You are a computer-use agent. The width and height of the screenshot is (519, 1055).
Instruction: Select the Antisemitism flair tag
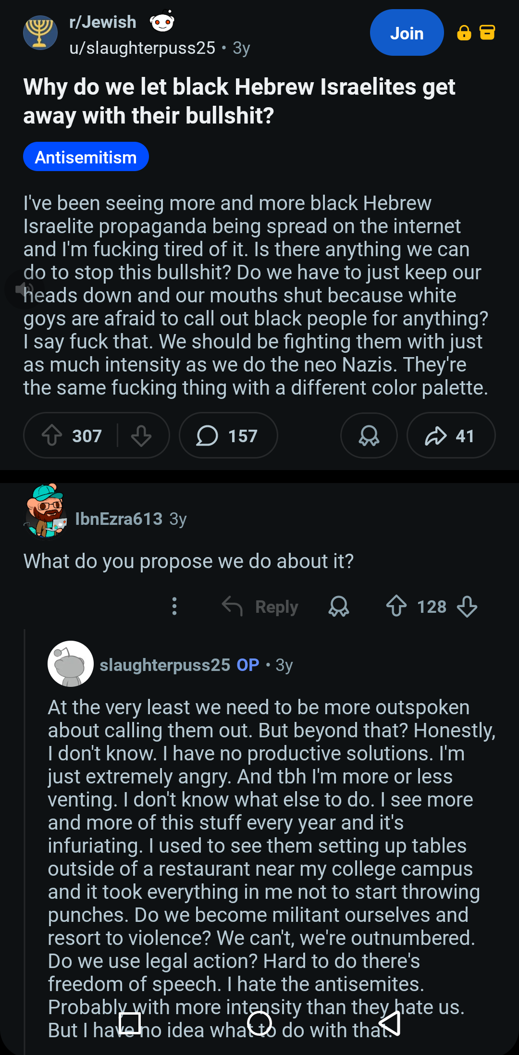pyautogui.click(x=86, y=157)
